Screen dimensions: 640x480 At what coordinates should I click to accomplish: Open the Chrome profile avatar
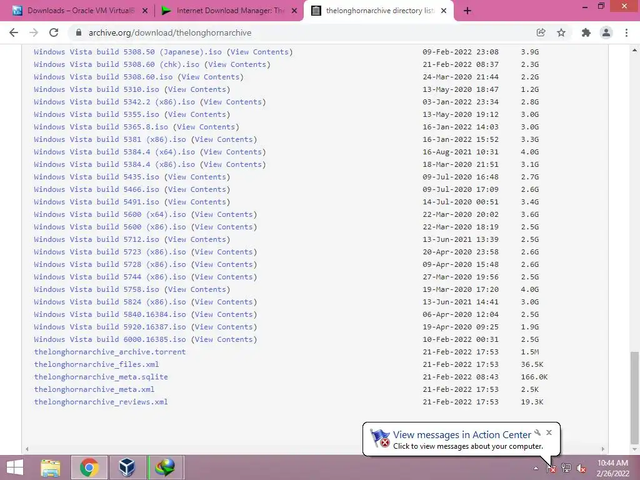[606, 32]
